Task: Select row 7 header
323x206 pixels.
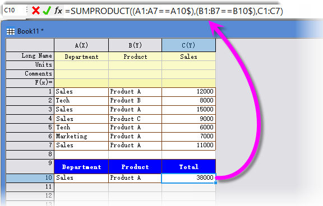Action: click(30, 146)
